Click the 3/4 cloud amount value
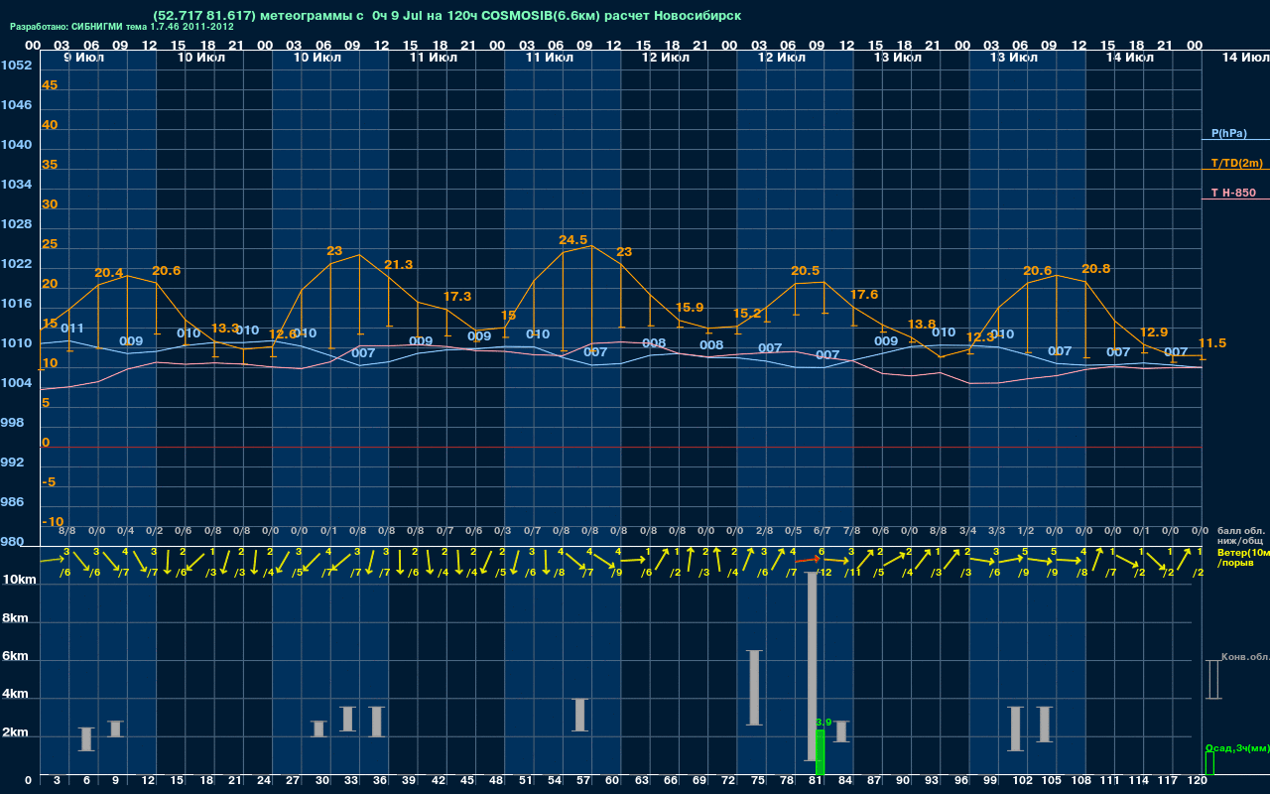 pyautogui.click(x=967, y=531)
